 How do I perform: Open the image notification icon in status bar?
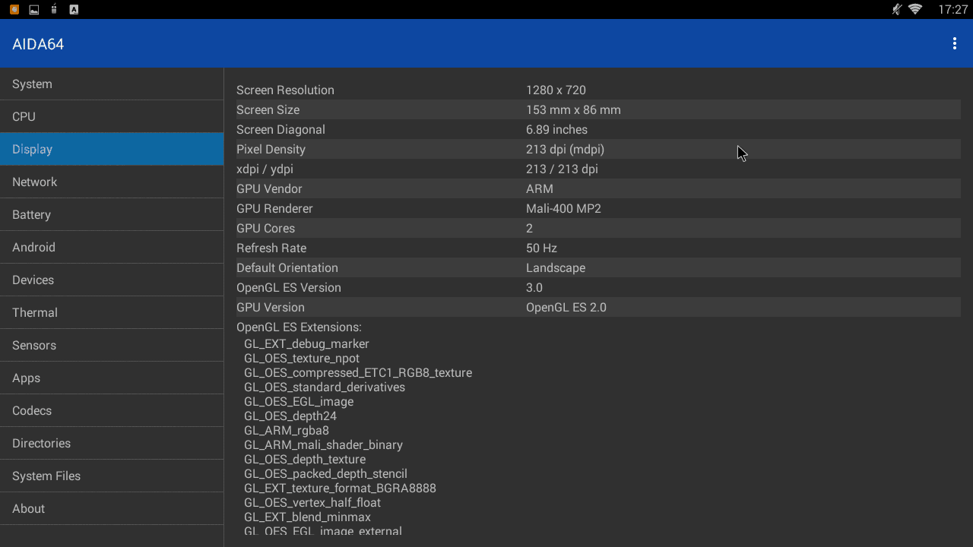(34, 10)
